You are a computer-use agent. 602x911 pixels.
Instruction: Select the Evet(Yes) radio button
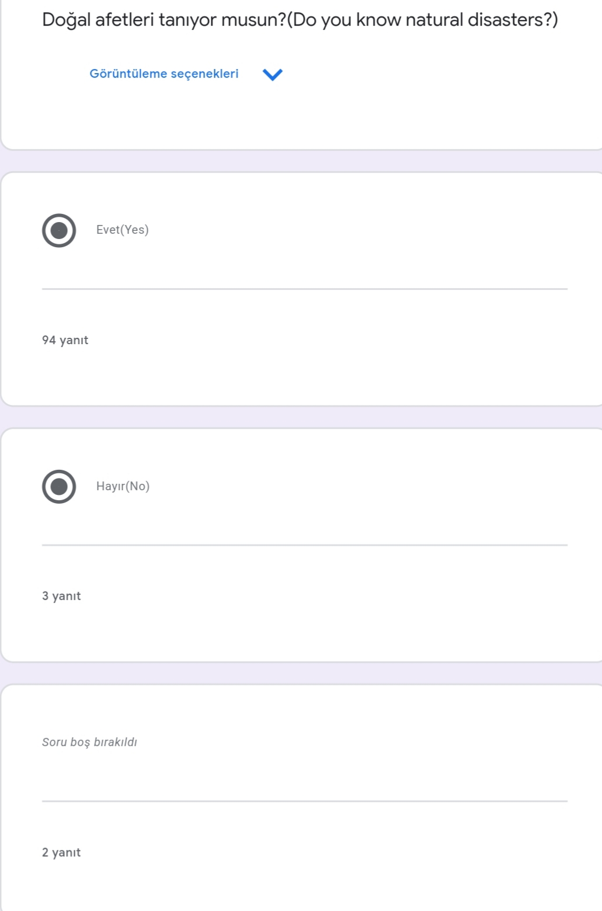point(59,230)
